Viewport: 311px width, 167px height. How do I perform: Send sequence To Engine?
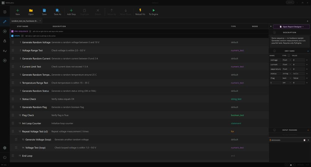153,12
